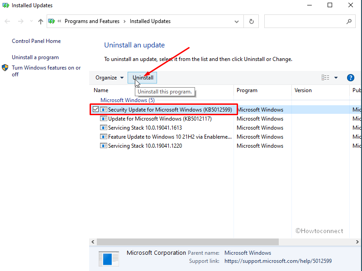Click the Installed Updates title bar icon

pos(6,5)
